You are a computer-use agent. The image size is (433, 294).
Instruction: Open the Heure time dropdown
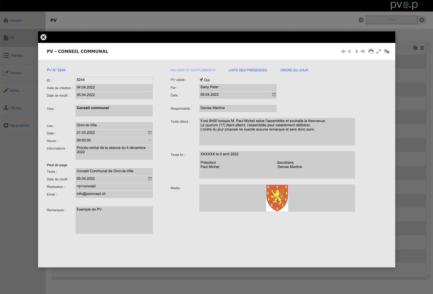pos(150,140)
